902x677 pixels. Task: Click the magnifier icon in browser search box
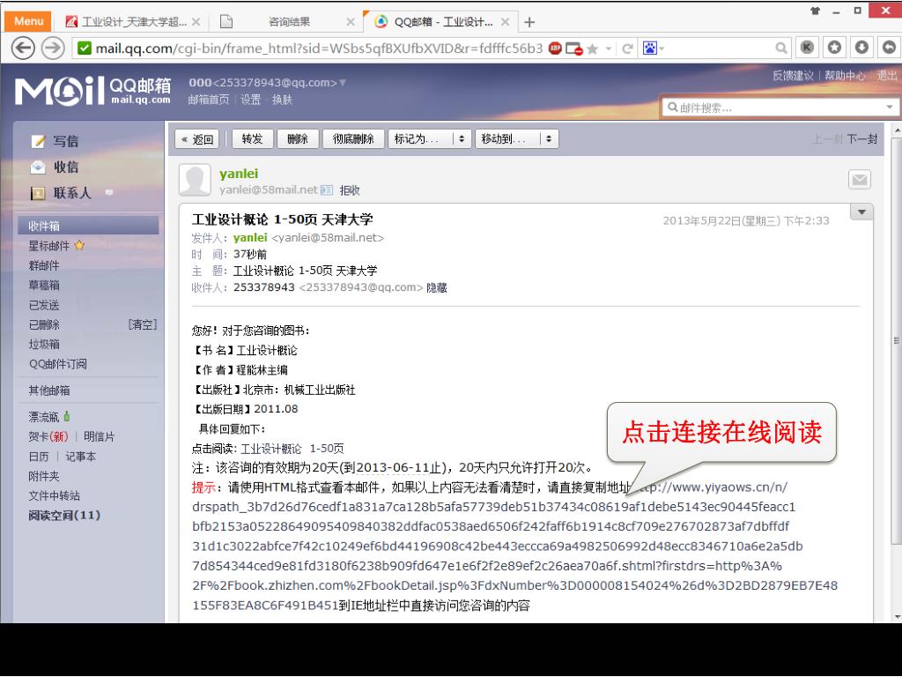[780, 48]
